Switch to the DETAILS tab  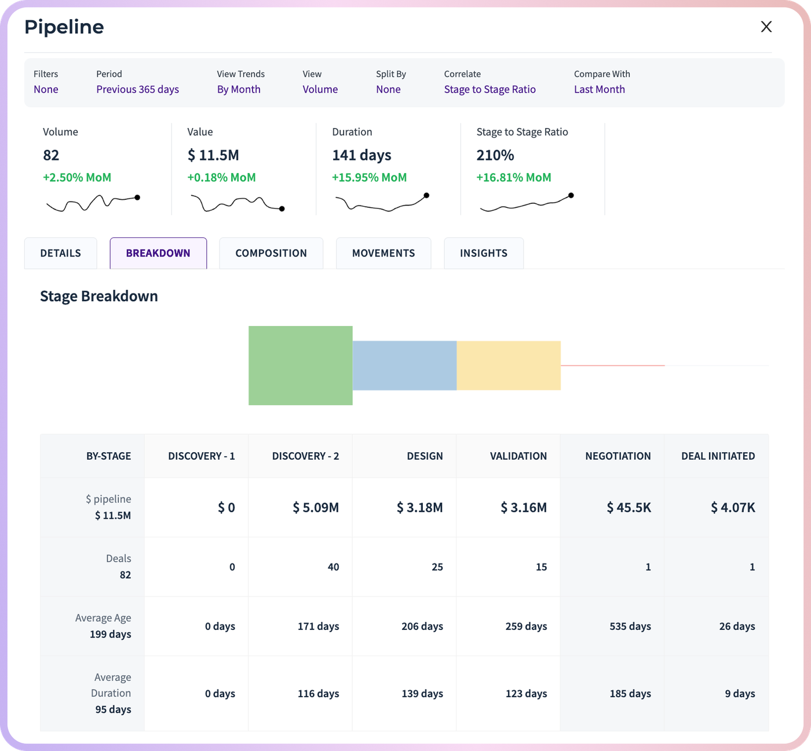[x=61, y=253]
